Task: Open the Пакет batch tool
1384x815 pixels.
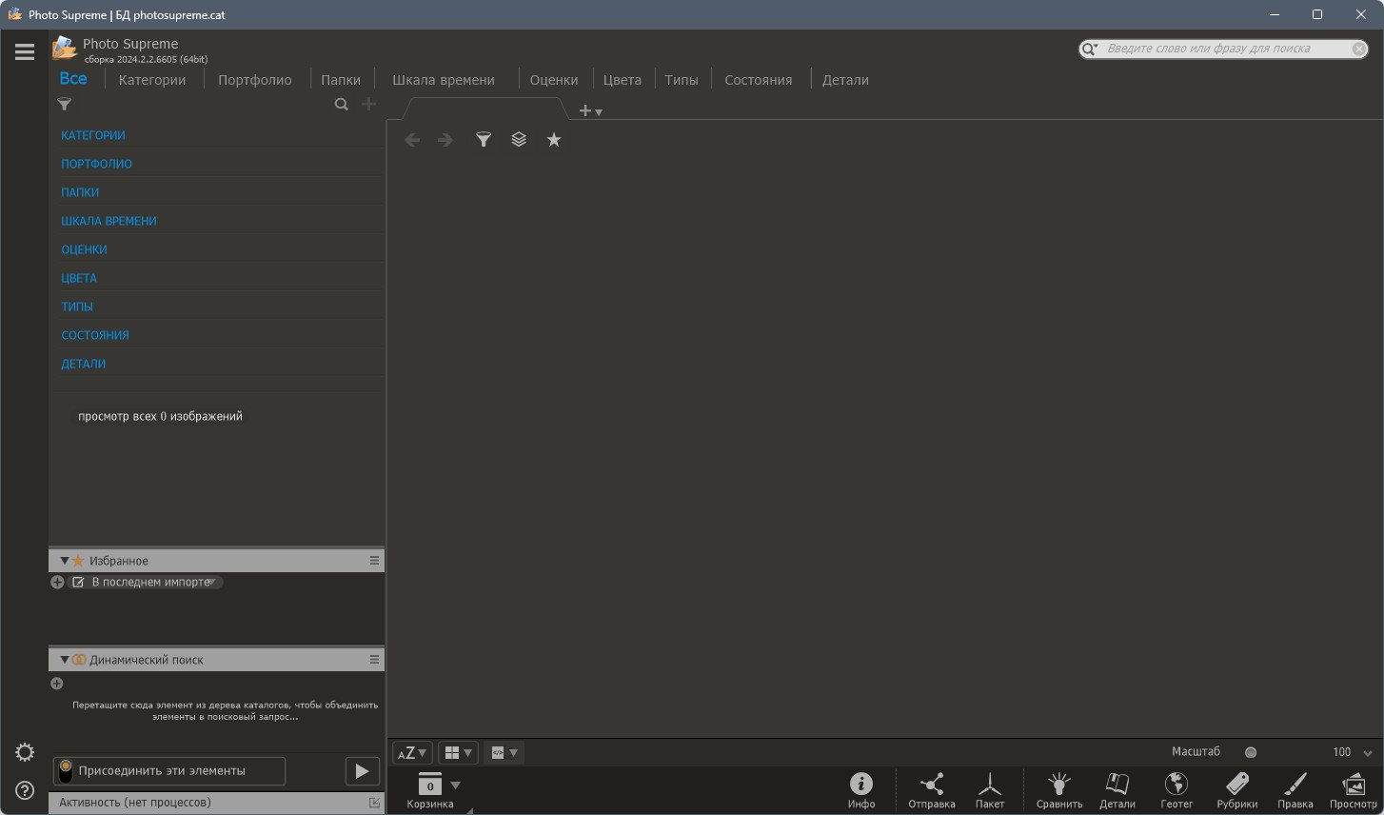Action: point(990,790)
